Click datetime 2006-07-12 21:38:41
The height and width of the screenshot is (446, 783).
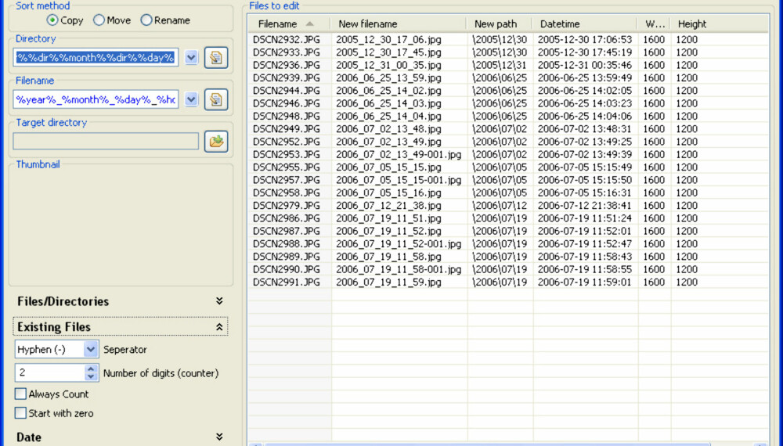point(585,206)
